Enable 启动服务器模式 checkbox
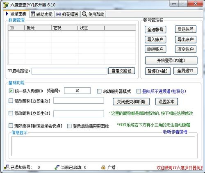 click(x=99, y=91)
